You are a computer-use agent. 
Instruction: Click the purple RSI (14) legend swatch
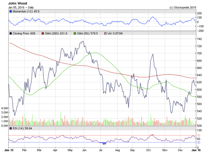(11, 129)
